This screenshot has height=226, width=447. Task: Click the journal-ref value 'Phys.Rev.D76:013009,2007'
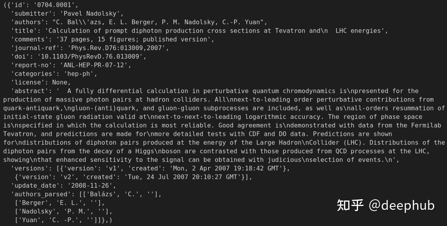click(113, 48)
